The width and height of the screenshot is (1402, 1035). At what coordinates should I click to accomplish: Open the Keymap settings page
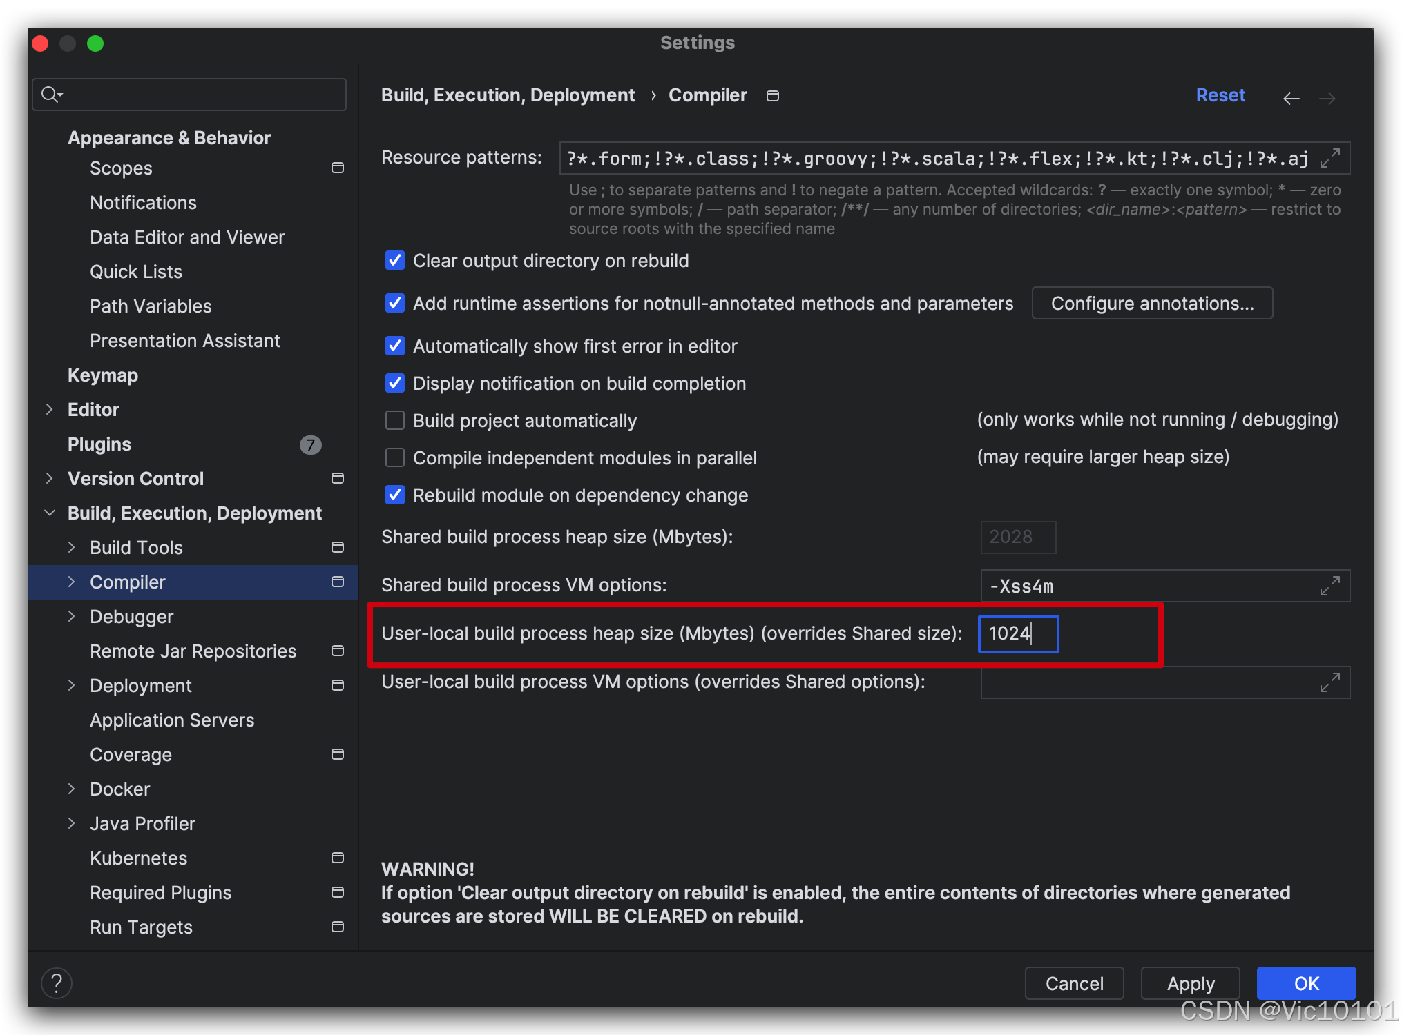[103, 375]
